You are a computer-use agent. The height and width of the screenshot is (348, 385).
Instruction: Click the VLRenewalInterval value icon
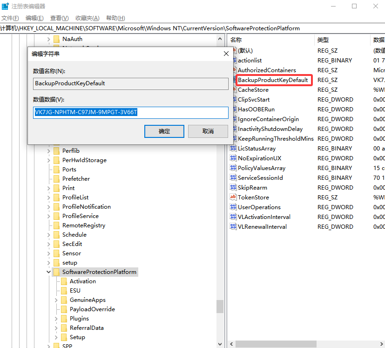pos(233,226)
